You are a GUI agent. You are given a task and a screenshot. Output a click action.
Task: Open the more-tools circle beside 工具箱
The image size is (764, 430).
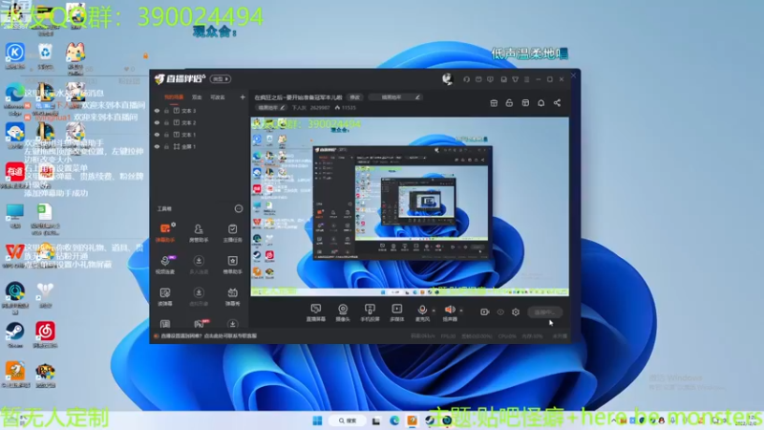(x=238, y=208)
